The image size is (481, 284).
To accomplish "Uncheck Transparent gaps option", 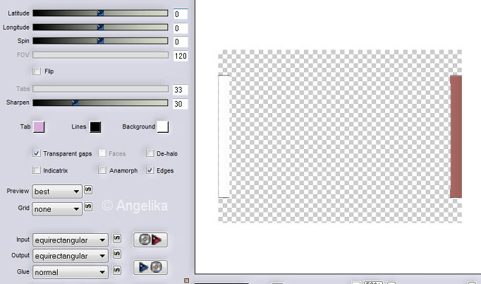I will click(x=37, y=153).
